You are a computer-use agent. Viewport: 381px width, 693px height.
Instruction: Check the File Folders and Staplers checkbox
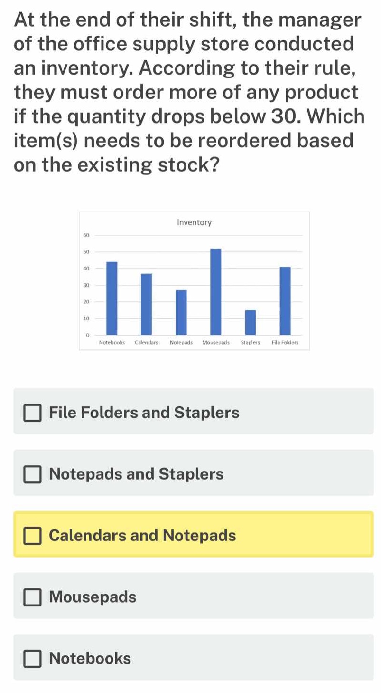click(33, 413)
